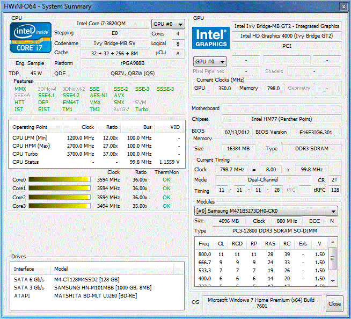351x319 pixels.
Task: Click the Clock column header in operating points
Action: pos(80,127)
